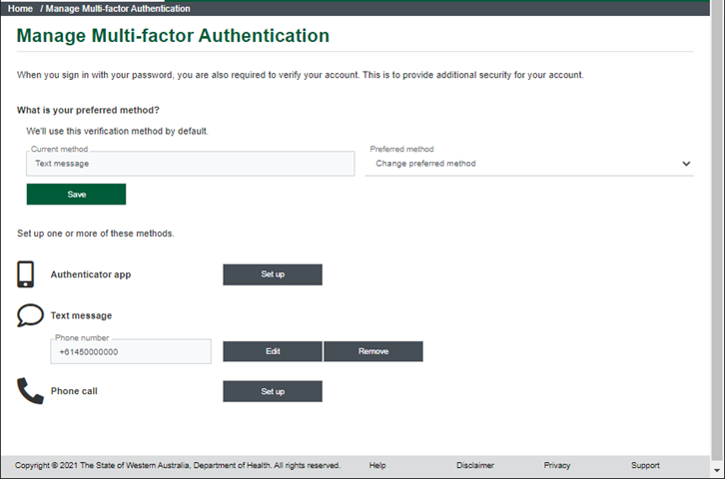Open the Disclaimer footer link
The height and width of the screenshot is (479, 725).
tap(475, 465)
